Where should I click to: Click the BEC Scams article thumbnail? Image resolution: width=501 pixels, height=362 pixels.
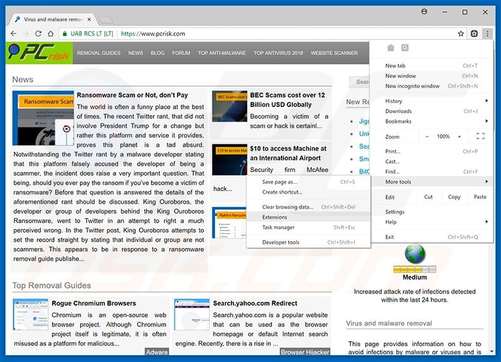230,106
